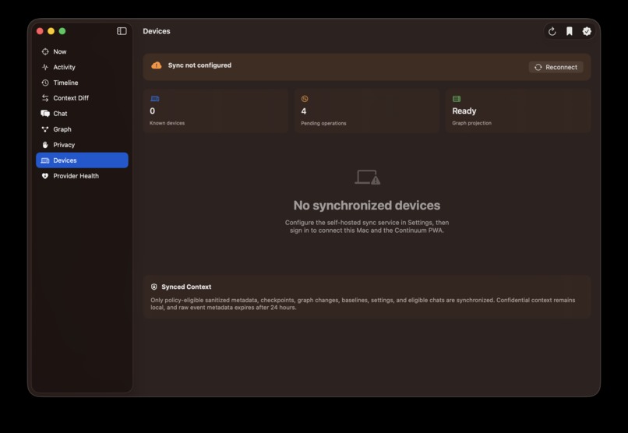This screenshot has width=628, height=433.
Task: Click the Graph projection Ready card
Action: point(518,111)
